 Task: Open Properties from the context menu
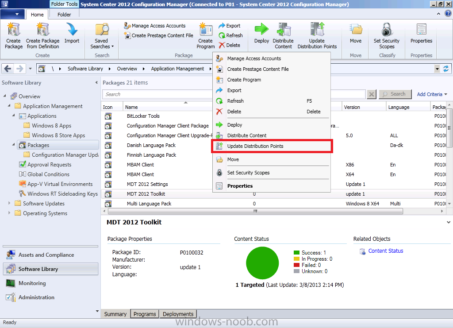272,186
